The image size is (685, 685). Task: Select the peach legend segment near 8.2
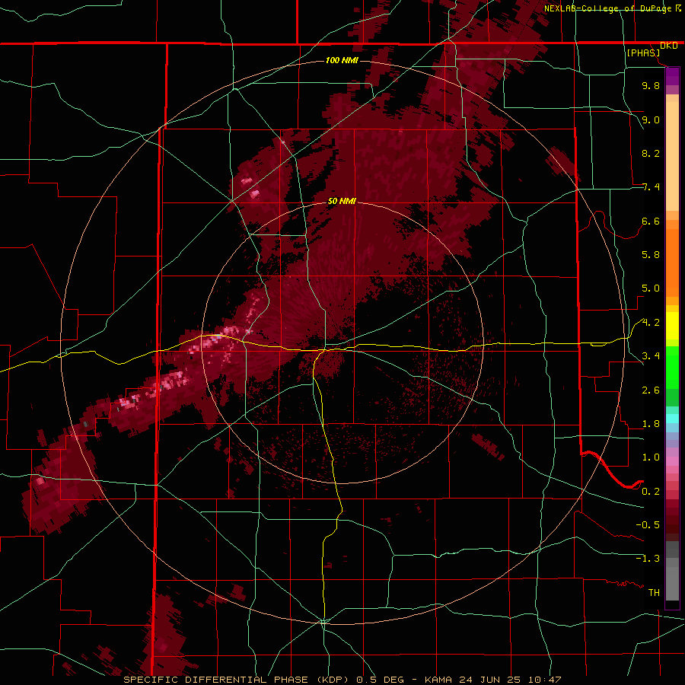coord(672,156)
